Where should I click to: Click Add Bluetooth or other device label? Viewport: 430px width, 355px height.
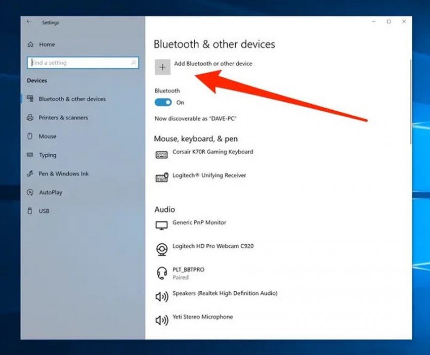(213, 64)
